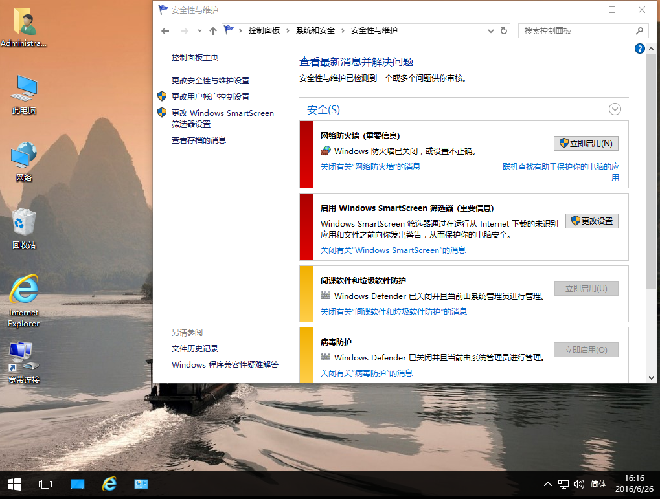Screen dimensions: 660x499
Task: Collapse the 安全(S) section chevron
Action: [615, 109]
